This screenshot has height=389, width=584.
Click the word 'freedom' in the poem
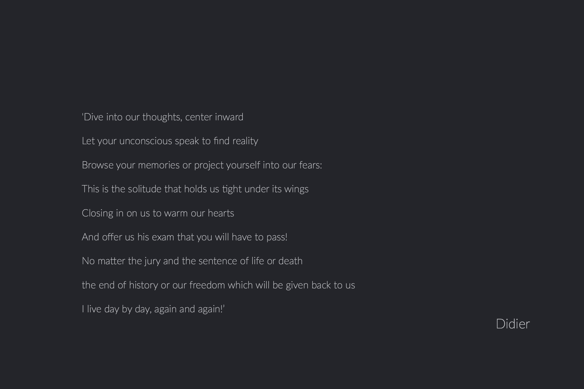pos(207,285)
